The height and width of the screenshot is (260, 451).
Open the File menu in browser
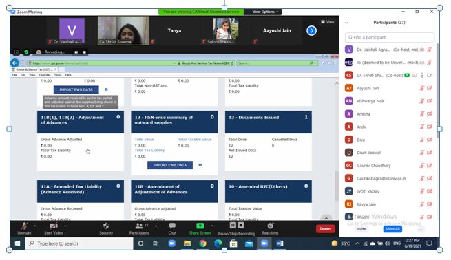tap(14, 75)
